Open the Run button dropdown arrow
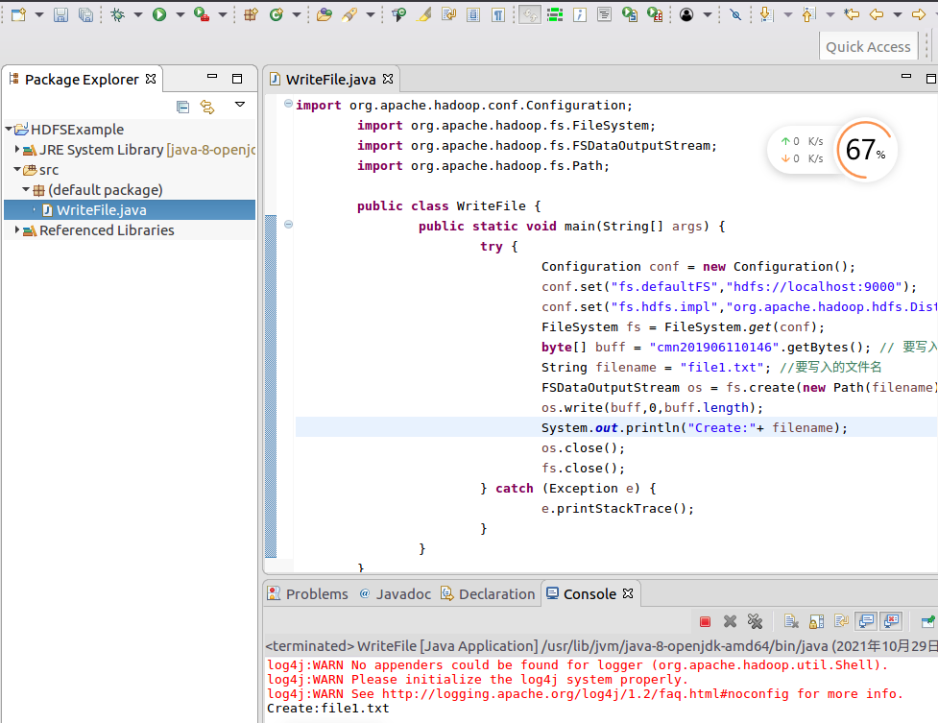938x723 pixels. click(x=180, y=15)
